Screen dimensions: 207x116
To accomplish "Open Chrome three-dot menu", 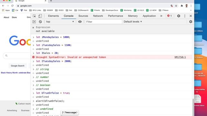I will (191, 6).
